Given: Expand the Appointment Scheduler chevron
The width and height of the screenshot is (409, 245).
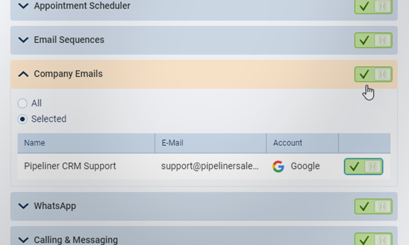Looking at the screenshot, I should [24, 6].
